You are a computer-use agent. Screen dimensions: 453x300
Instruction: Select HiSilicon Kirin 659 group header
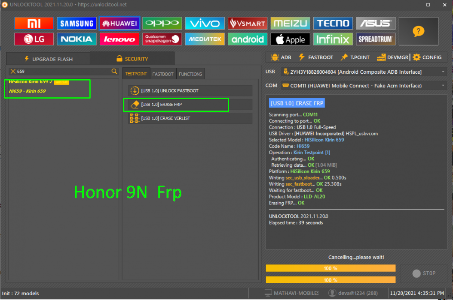(28, 82)
